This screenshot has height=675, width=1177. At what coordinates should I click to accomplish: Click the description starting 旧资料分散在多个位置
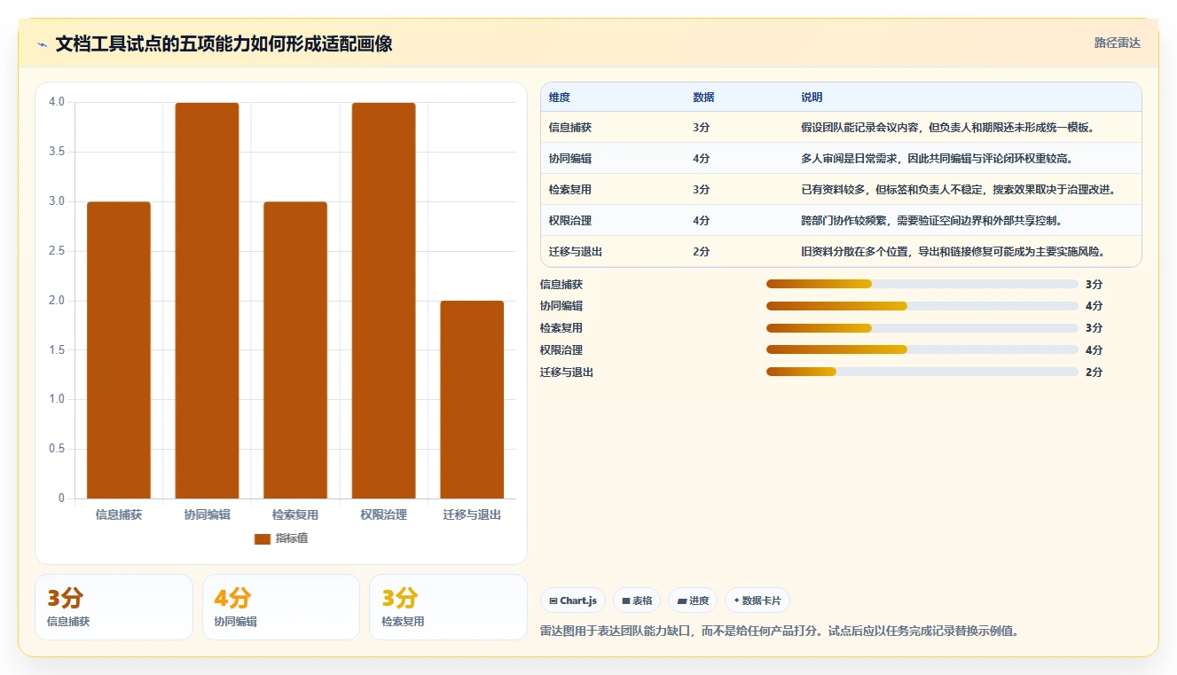click(953, 252)
